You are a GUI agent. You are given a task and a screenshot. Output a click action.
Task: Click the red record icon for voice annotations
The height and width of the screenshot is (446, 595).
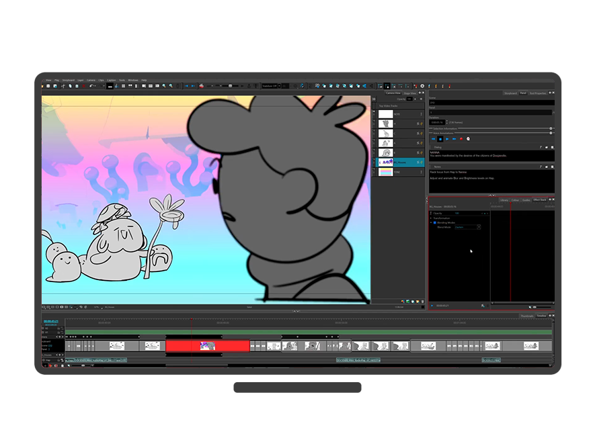(461, 138)
